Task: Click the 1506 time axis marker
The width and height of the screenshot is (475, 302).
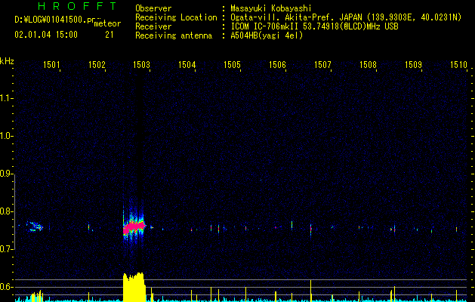Action: [x=277, y=64]
